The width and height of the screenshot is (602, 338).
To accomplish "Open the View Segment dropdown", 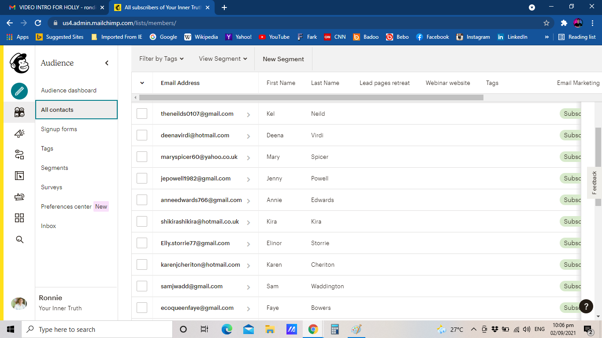I will click(x=223, y=59).
